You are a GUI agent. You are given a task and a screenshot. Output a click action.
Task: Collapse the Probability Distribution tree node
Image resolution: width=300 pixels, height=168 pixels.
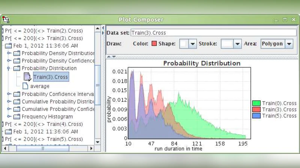click(x=9, y=68)
